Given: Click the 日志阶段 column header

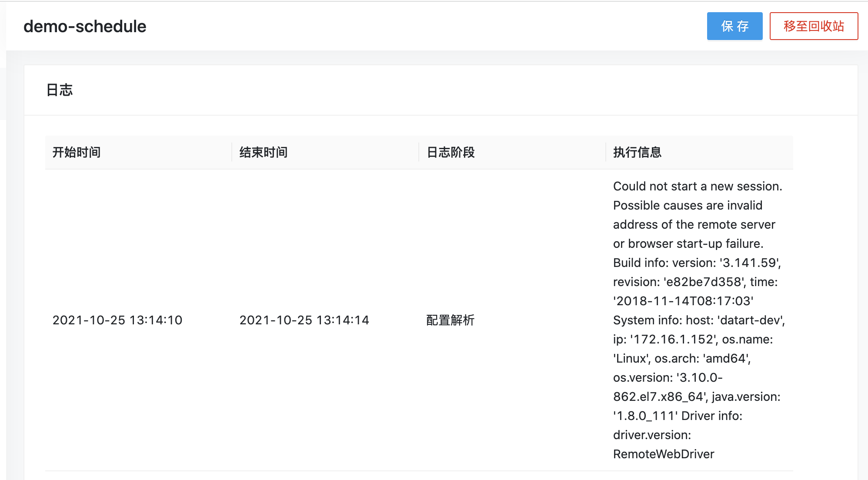Looking at the screenshot, I should pos(451,152).
